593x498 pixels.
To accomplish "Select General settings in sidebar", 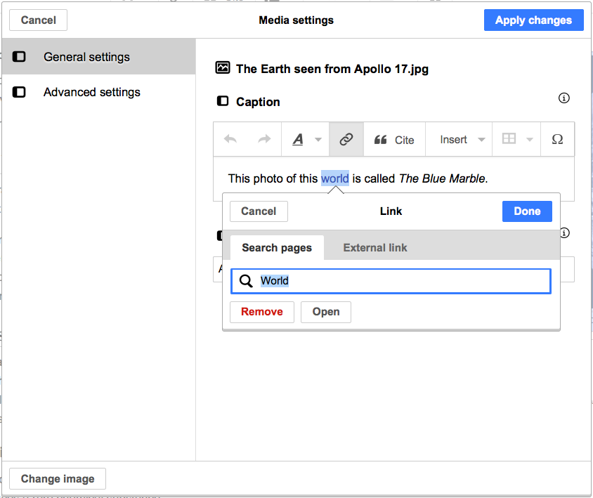I will pyautogui.click(x=98, y=56).
